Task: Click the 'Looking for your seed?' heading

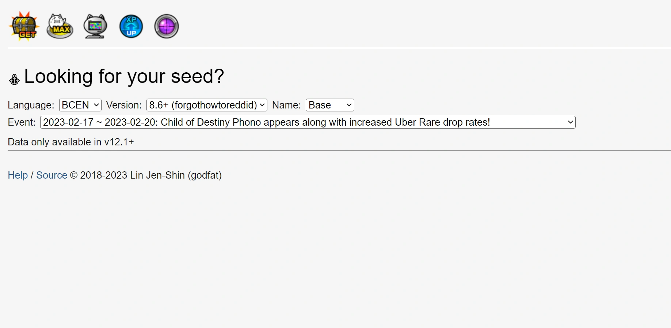Action: (x=123, y=76)
